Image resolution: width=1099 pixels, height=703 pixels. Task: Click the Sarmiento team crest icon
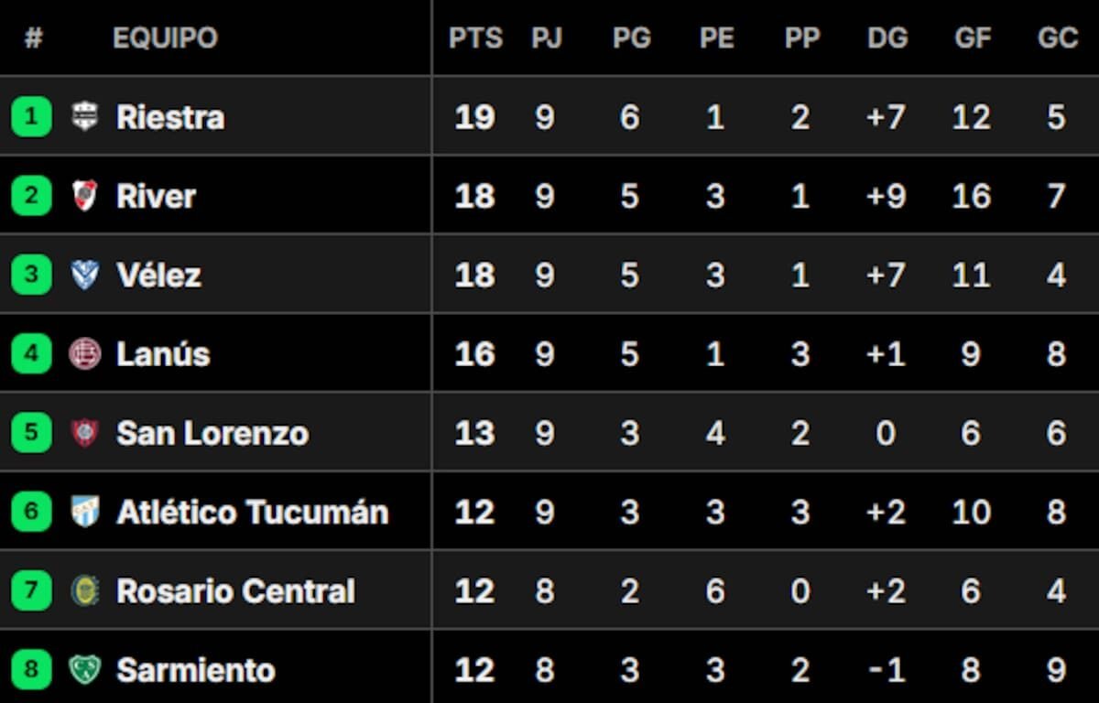(x=85, y=670)
